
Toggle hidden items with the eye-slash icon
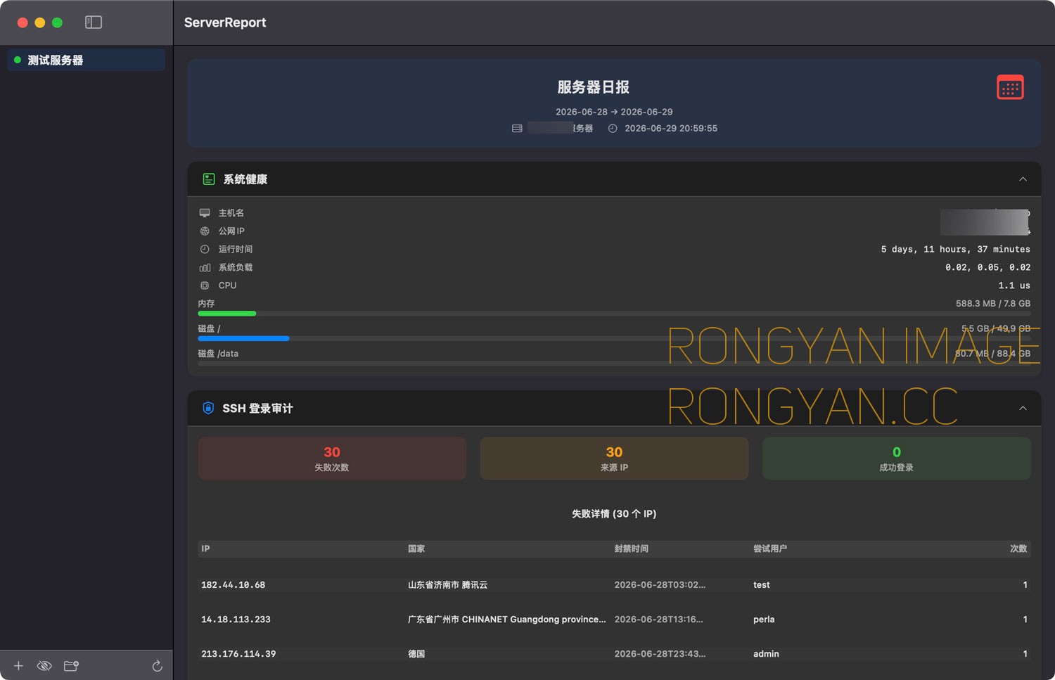44,666
